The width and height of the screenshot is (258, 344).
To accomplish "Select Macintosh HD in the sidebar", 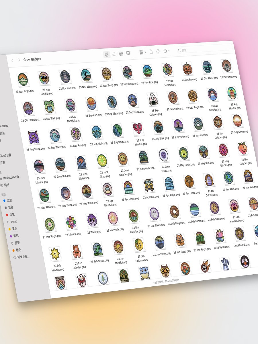I will pyautogui.click(x=10, y=177).
